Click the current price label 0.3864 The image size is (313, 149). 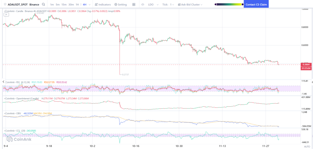(306, 65)
